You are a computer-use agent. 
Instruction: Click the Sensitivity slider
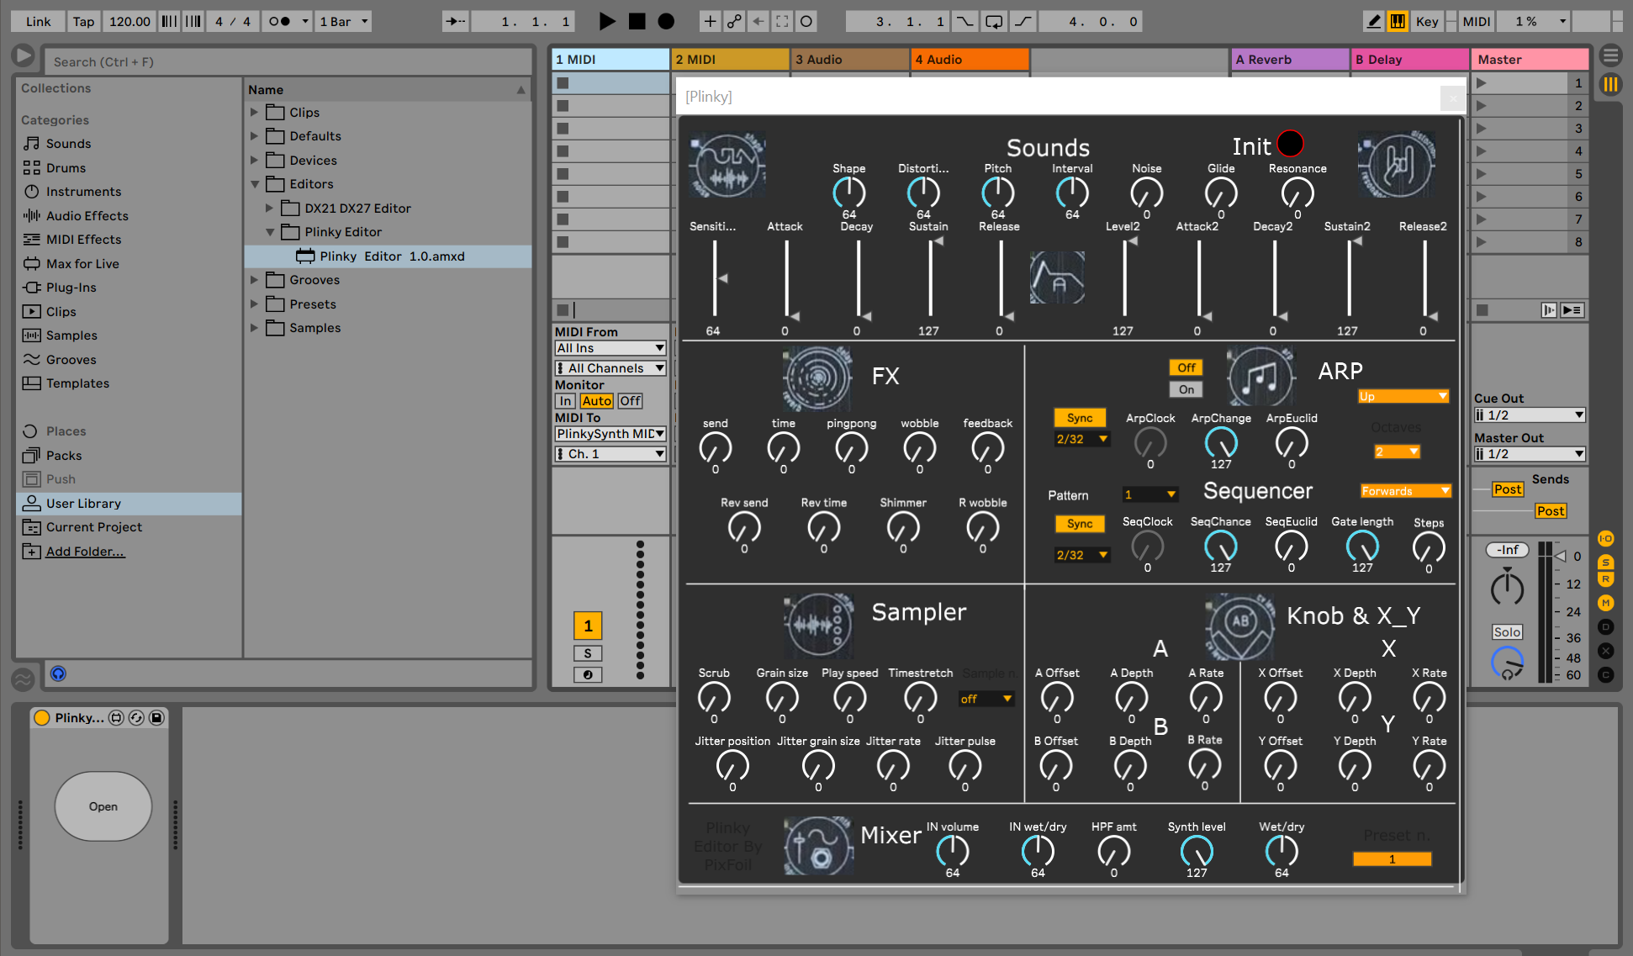point(716,278)
